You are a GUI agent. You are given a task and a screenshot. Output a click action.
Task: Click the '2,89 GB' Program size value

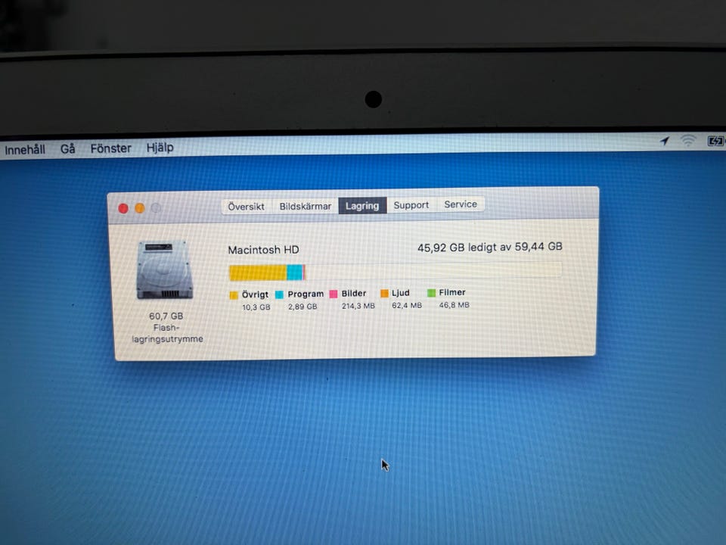tap(302, 307)
